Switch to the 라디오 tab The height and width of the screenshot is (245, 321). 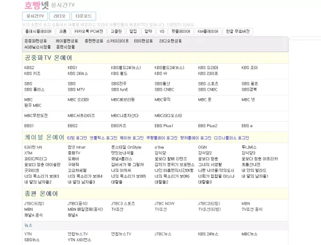click(59, 16)
